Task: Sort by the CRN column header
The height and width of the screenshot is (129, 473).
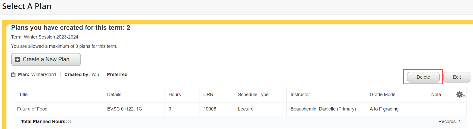Action: [208, 95]
